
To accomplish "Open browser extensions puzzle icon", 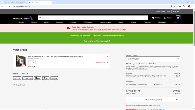I will [x=184, y=6].
